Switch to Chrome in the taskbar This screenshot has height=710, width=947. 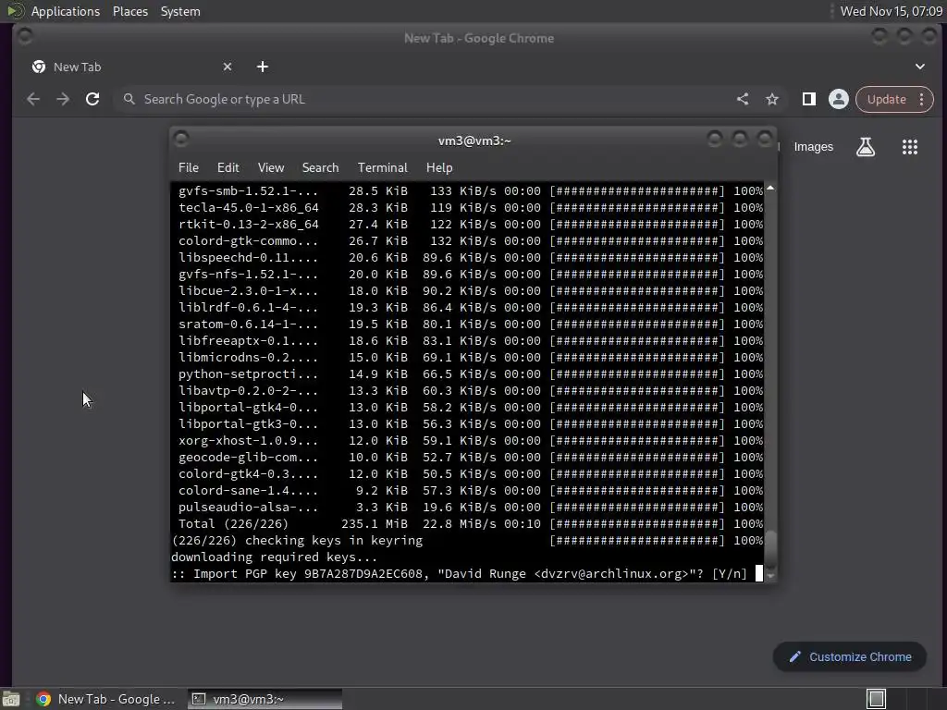pyautogui.click(x=105, y=699)
